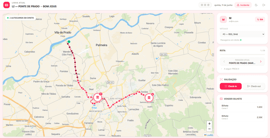Open the vehicle dropdown #3 — REG_164d

point(242,34)
